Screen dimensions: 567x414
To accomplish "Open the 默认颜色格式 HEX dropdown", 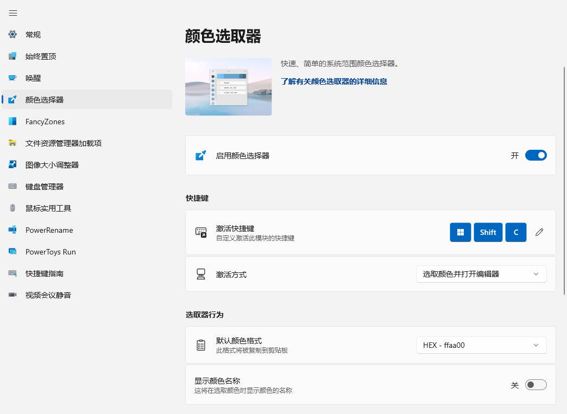I will [x=481, y=345].
